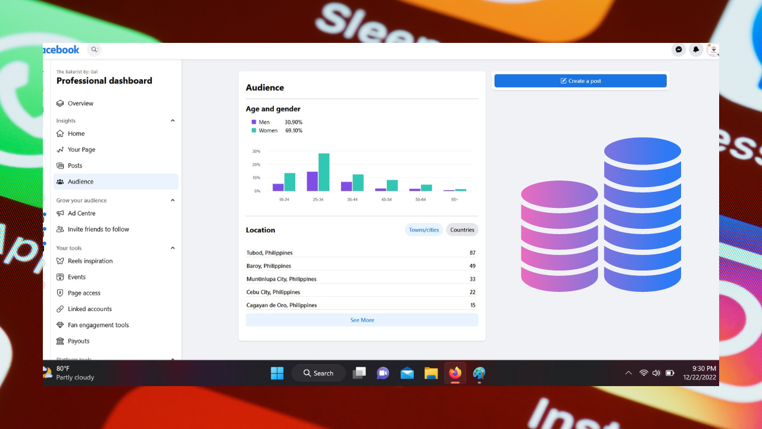
Task: Click the 35-44 age group label
Action: tap(352, 200)
